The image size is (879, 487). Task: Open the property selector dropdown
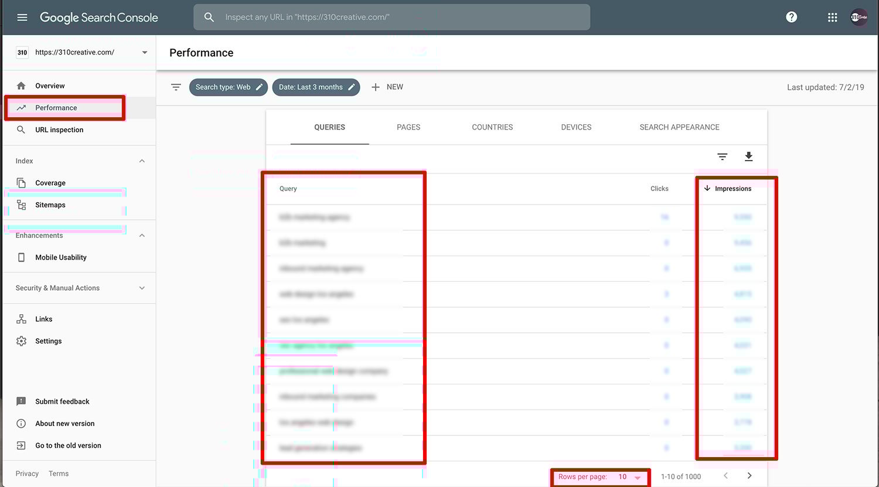point(144,53)
